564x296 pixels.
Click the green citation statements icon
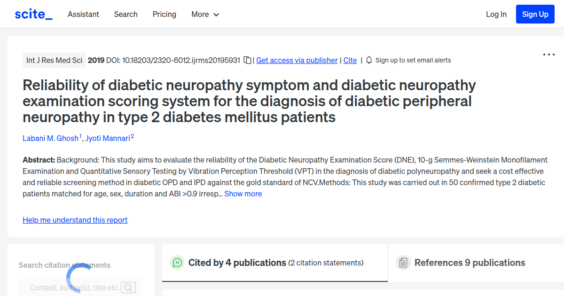[177, 263]
